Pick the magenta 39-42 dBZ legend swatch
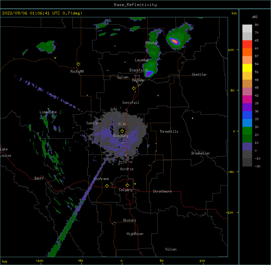This screenshot has height=265, width=271. (x=247, y=99)
